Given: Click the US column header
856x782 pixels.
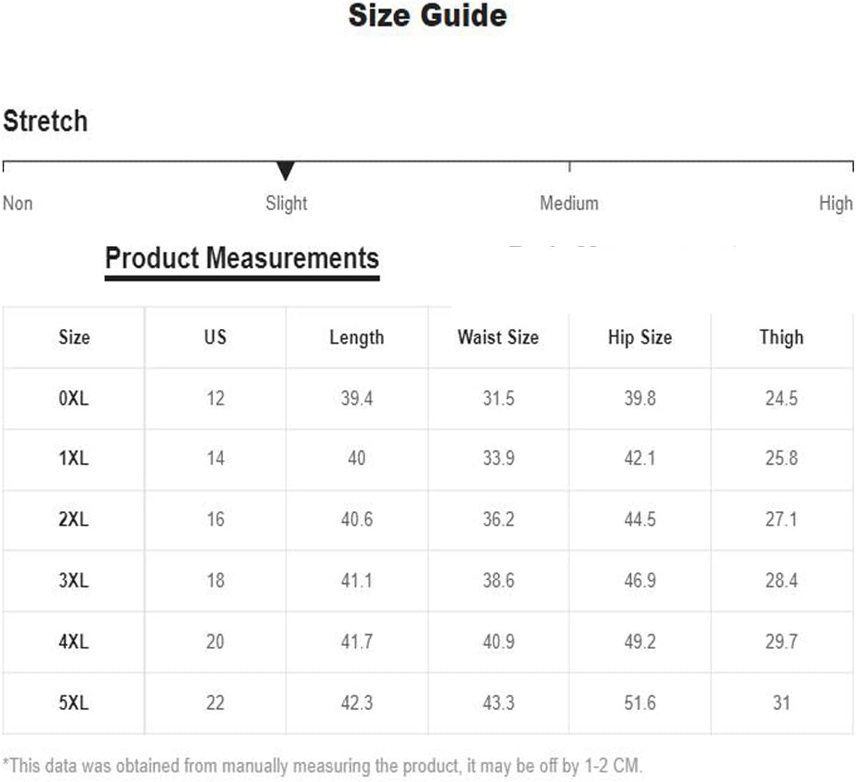Looking at the screenshot, I should click(x=215, y=337).
